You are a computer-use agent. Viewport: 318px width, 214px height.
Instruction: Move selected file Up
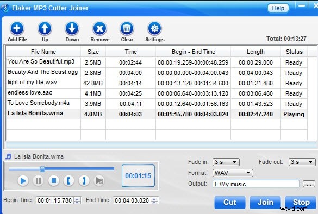pos(45,28)
